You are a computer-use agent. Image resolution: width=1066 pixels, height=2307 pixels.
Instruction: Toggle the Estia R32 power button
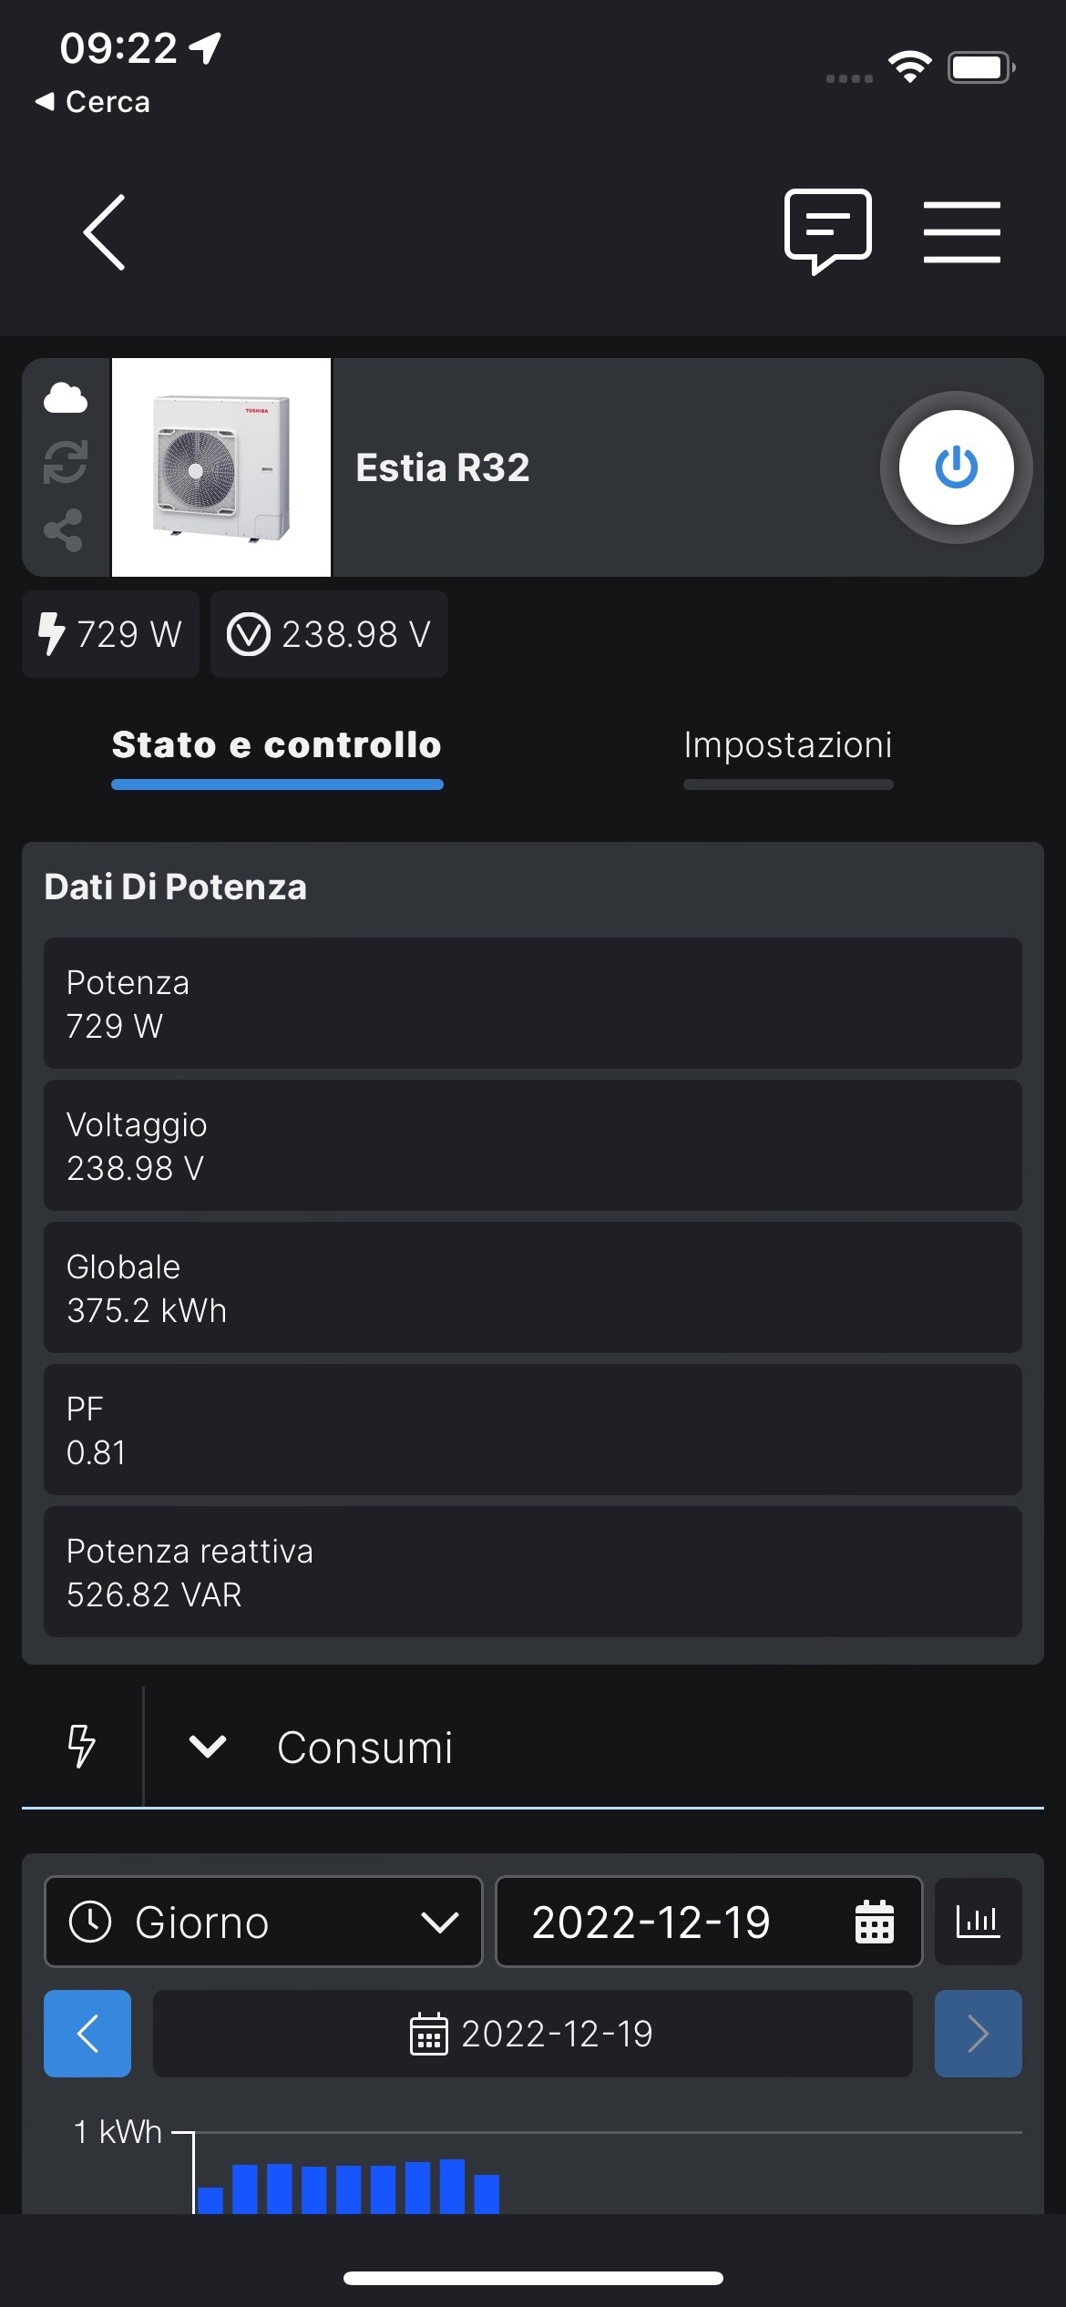click(x=956, y=467)
